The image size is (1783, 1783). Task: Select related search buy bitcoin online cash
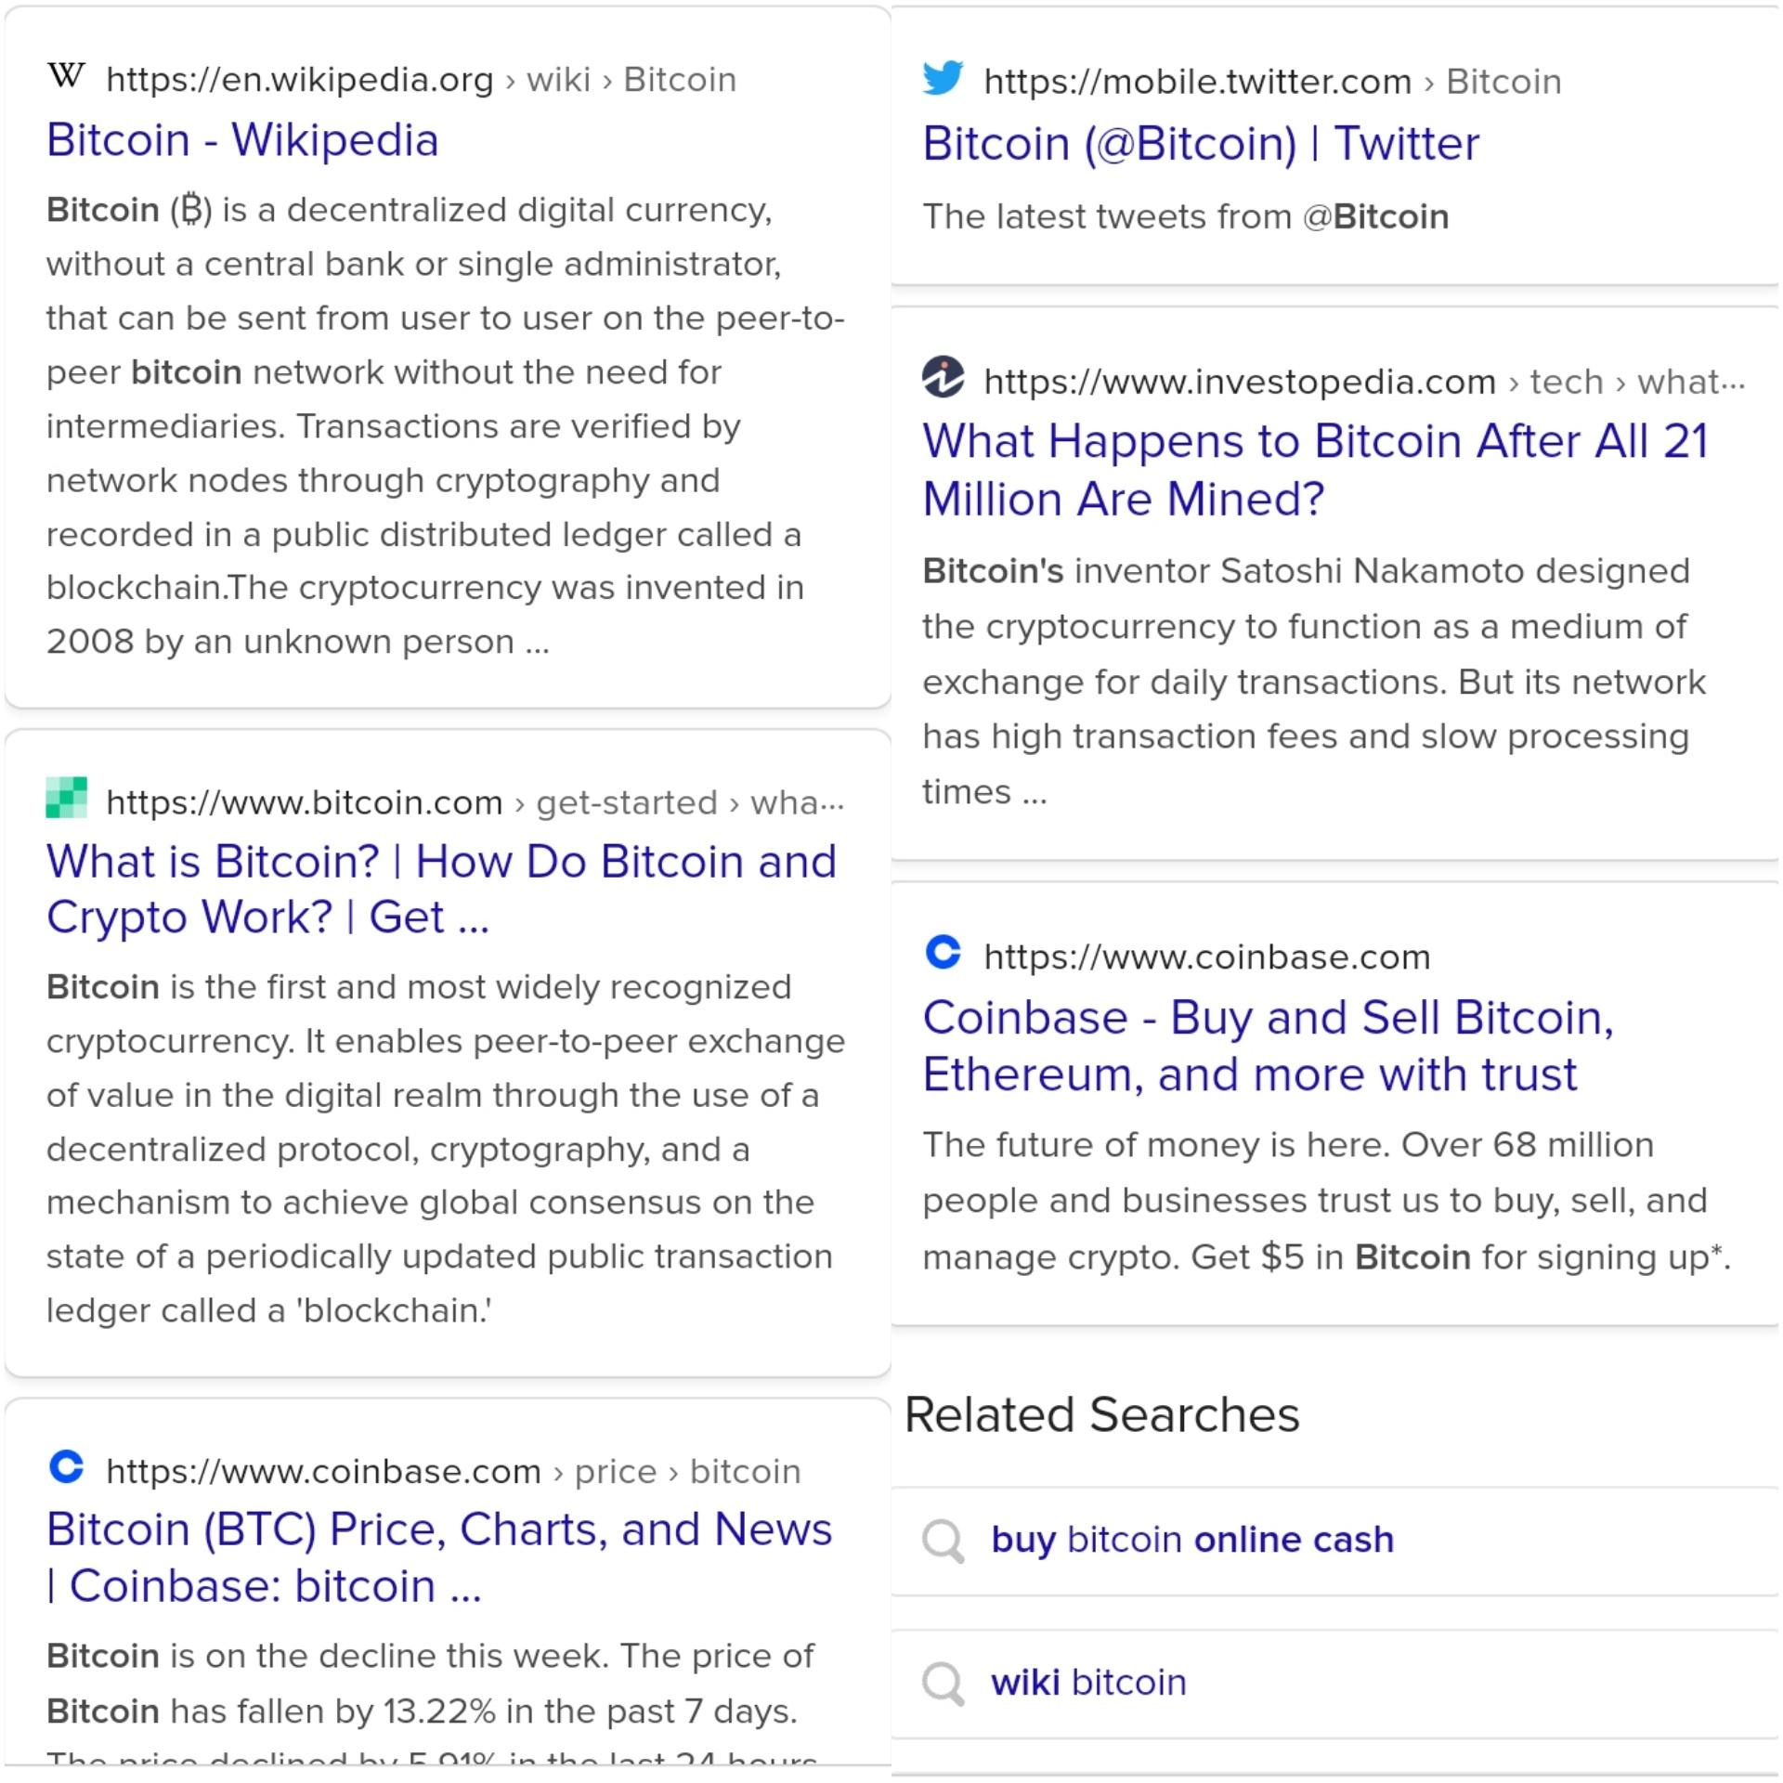click(1334, 1542)
